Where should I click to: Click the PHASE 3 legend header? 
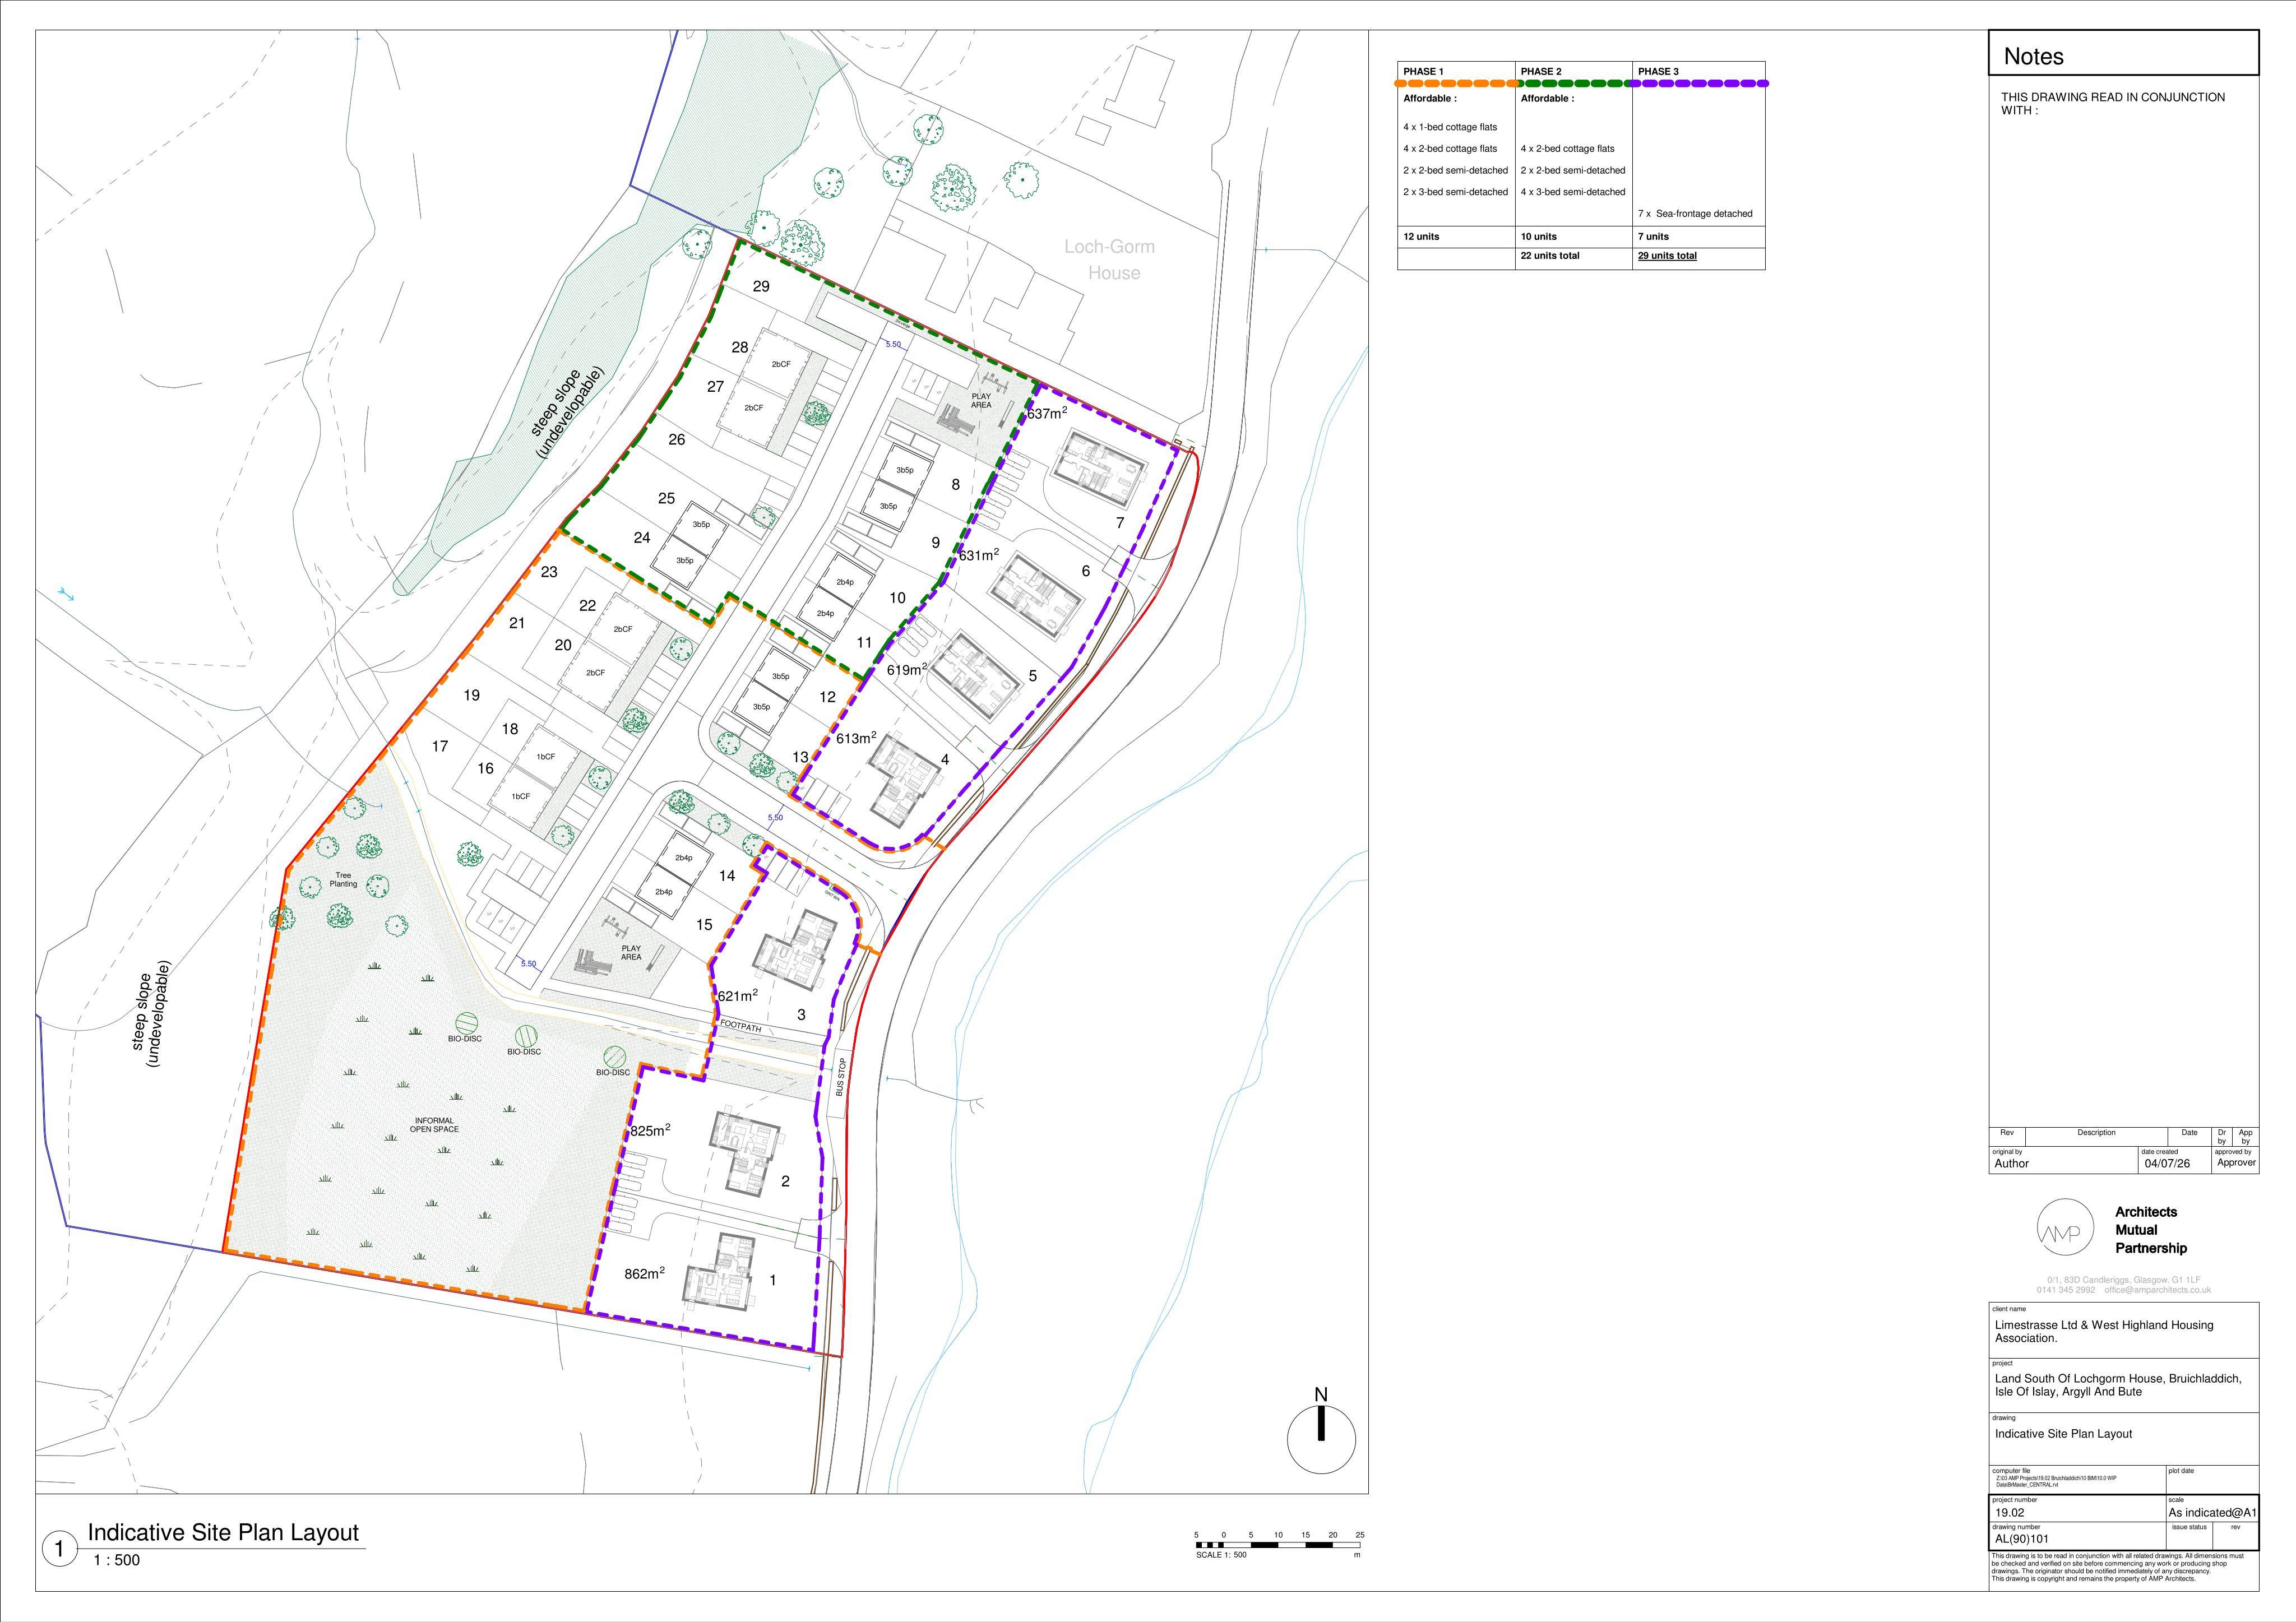click(x=1658, y=72)
